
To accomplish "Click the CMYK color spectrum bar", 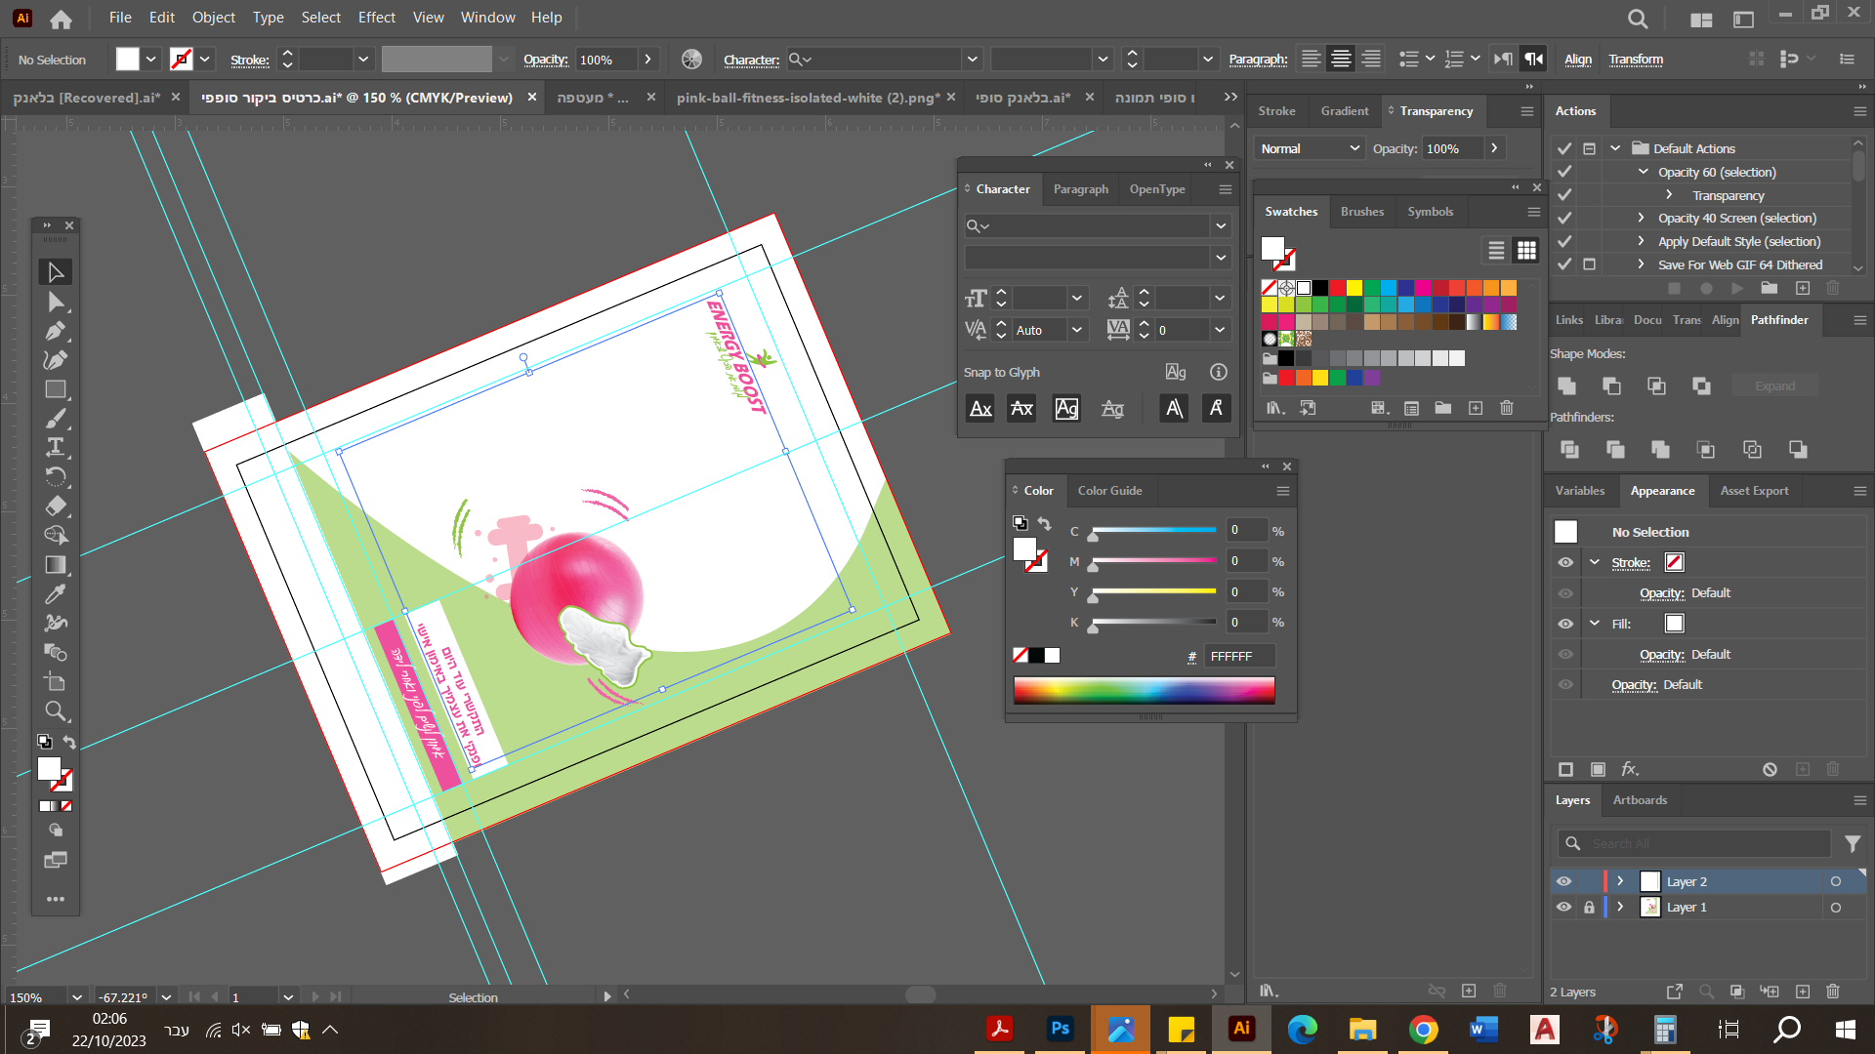I will pos(1144,690).
